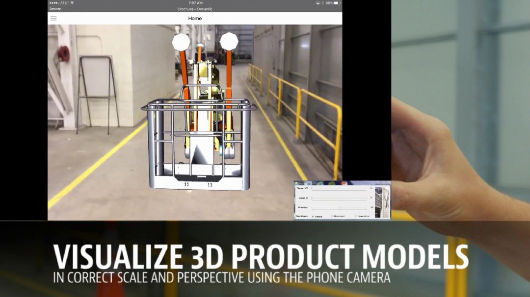This screenshot has height=297, width=530.
Task: Select the first radio option in settings window
Action: 313,216
